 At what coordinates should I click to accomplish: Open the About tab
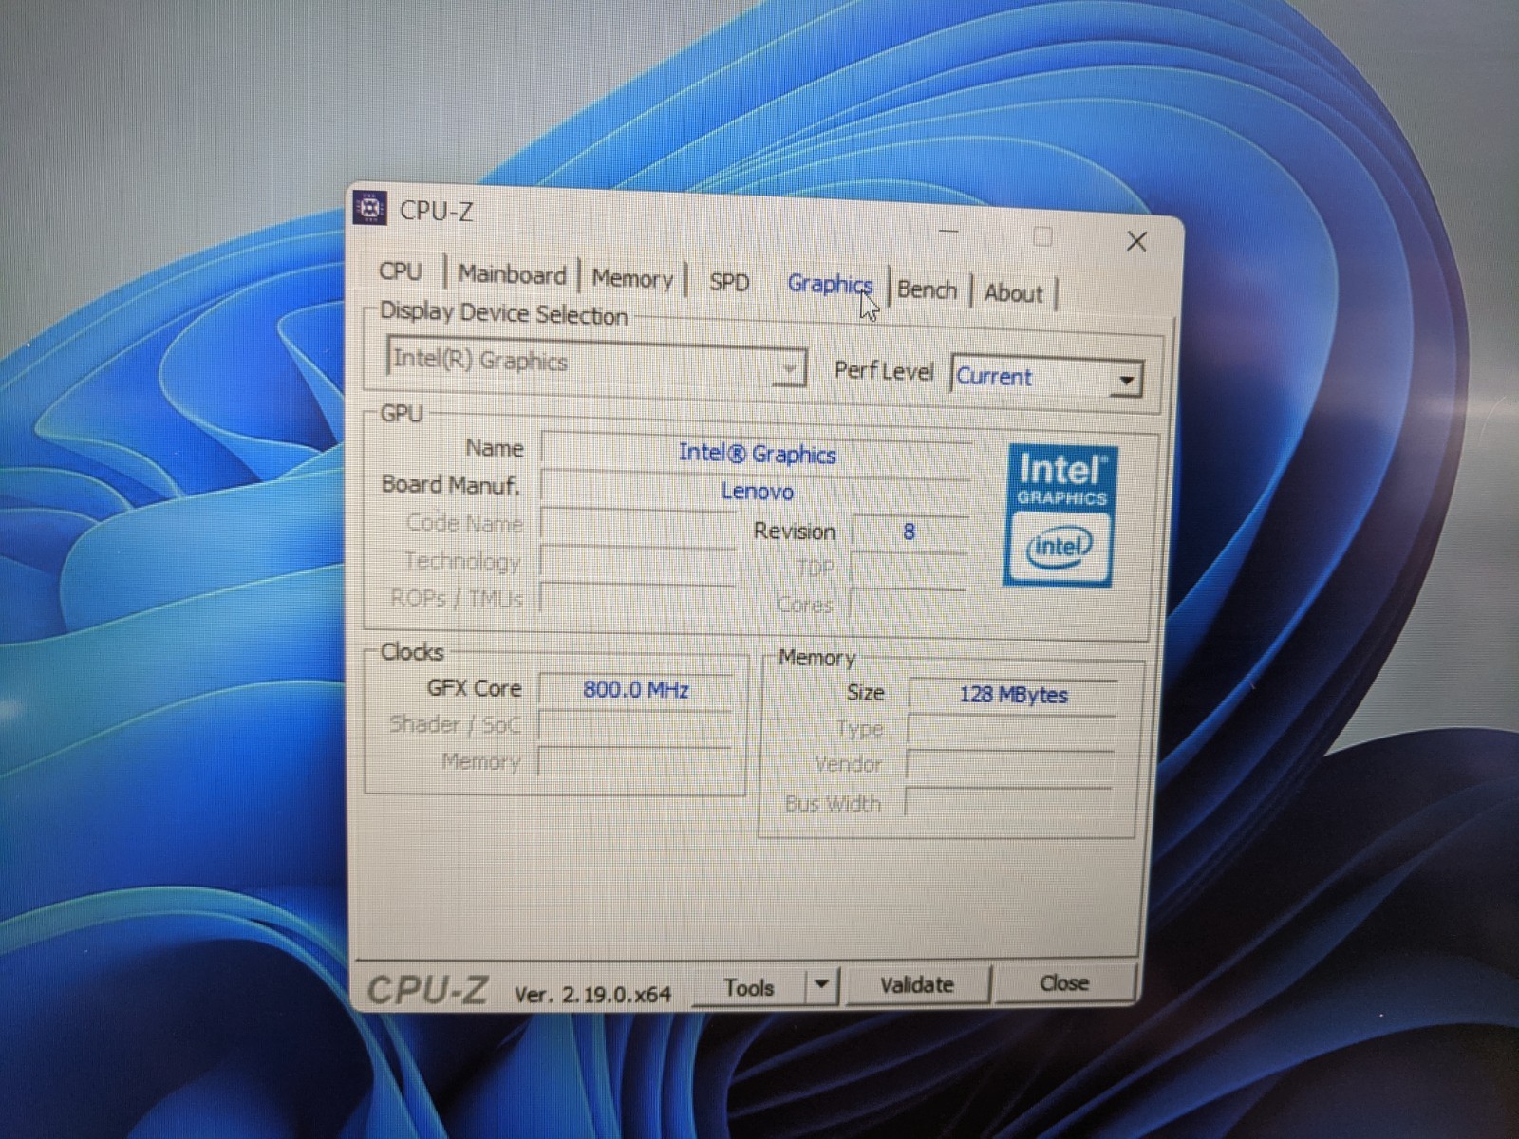(x=1013, y=292)
